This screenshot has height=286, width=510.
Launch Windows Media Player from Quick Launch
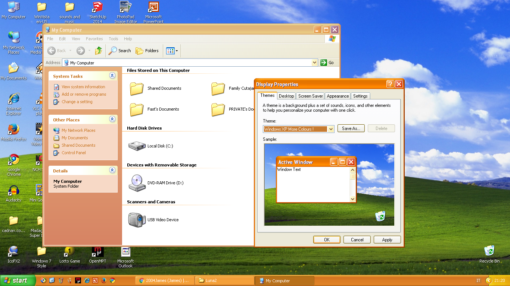pyautogui.click(x=43, y=280)
